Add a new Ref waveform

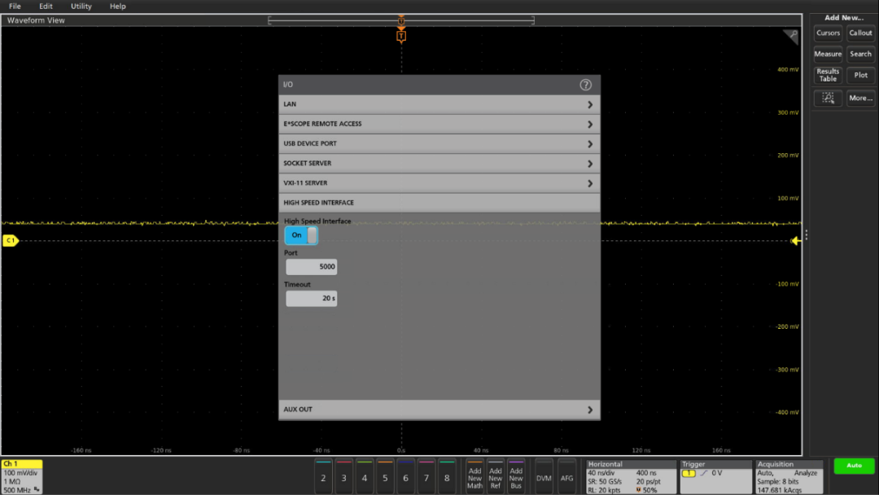point(495,478)
